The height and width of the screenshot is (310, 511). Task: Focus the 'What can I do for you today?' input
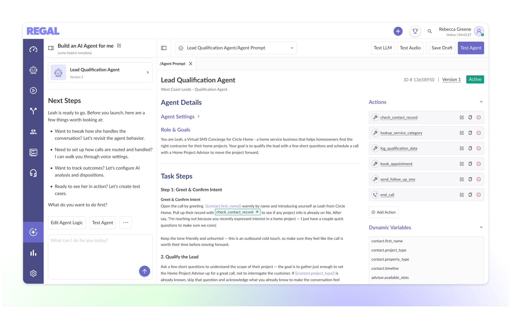click(x=100, y=257)
